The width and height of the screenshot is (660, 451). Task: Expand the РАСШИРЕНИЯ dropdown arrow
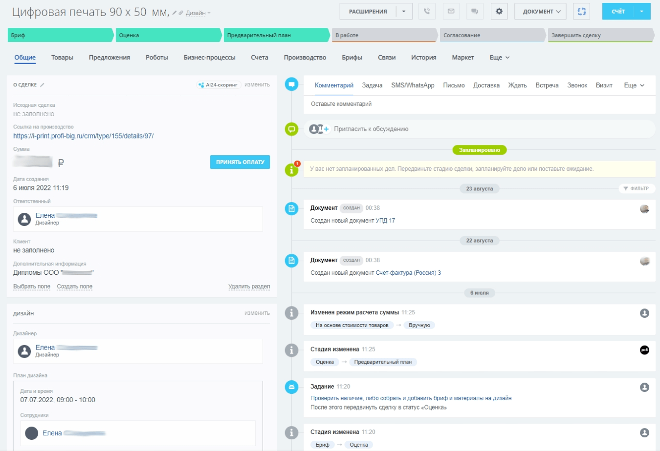[x=404, y=12]
